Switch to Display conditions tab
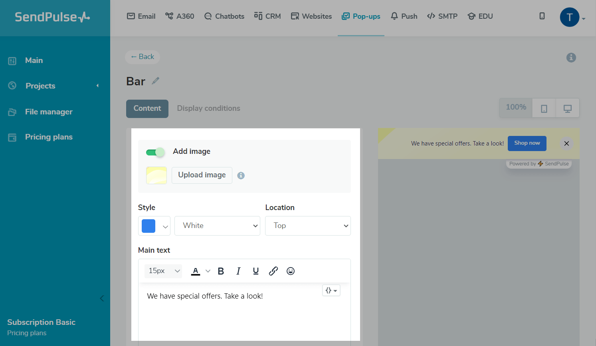This screenshot has height=346, width=596. pyautogui.click(x=209, y=108)
